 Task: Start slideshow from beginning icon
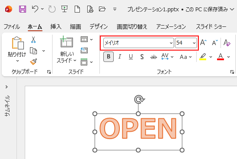click(64, 9)
